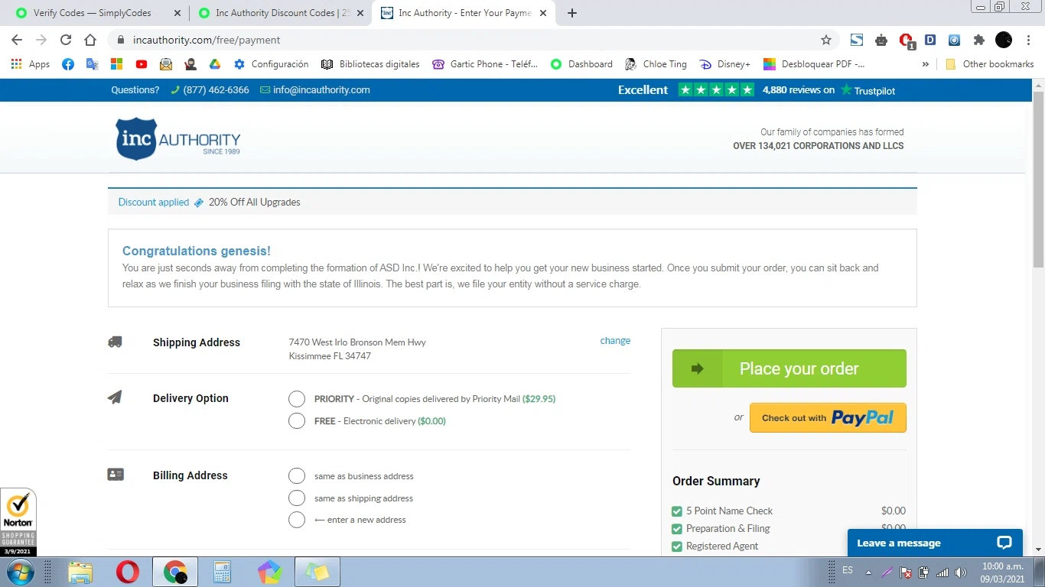This screenshot has width=1045, height=587.
Task: Call the (877) 462-6366 phone link
Action: 210,90
